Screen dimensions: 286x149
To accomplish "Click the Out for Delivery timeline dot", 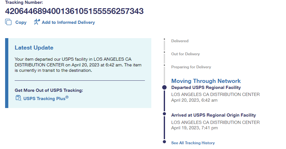I will click(x=164, y=52).
